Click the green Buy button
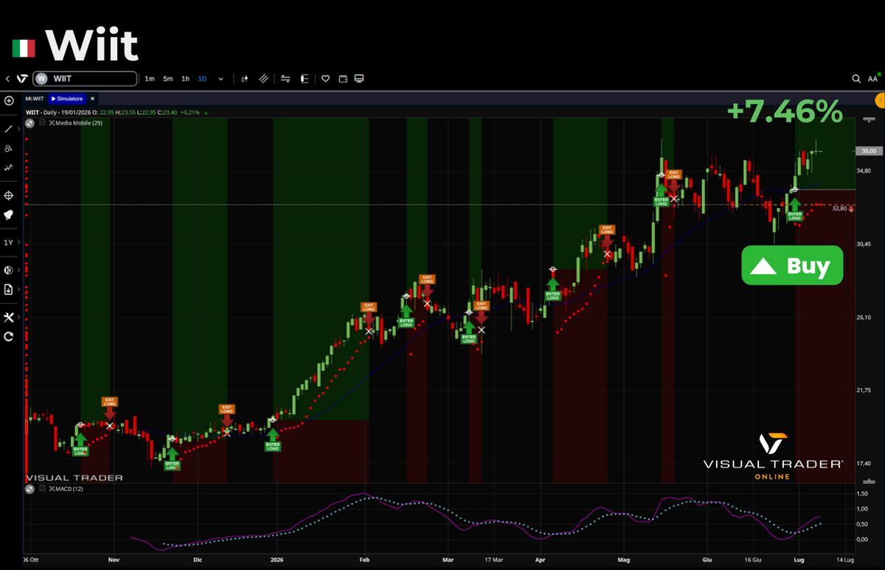 tap(792, 265)
